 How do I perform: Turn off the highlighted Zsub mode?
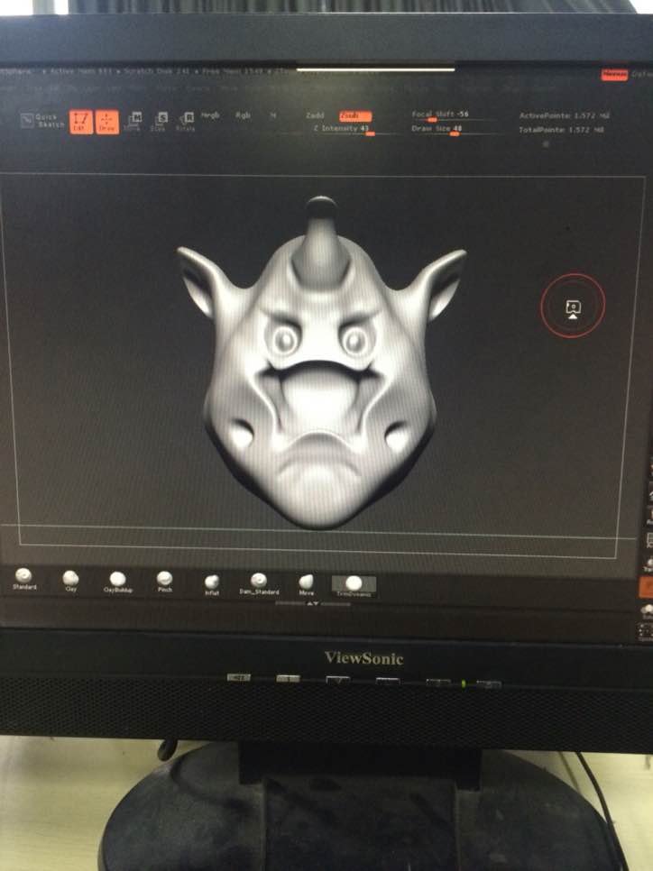355,115
